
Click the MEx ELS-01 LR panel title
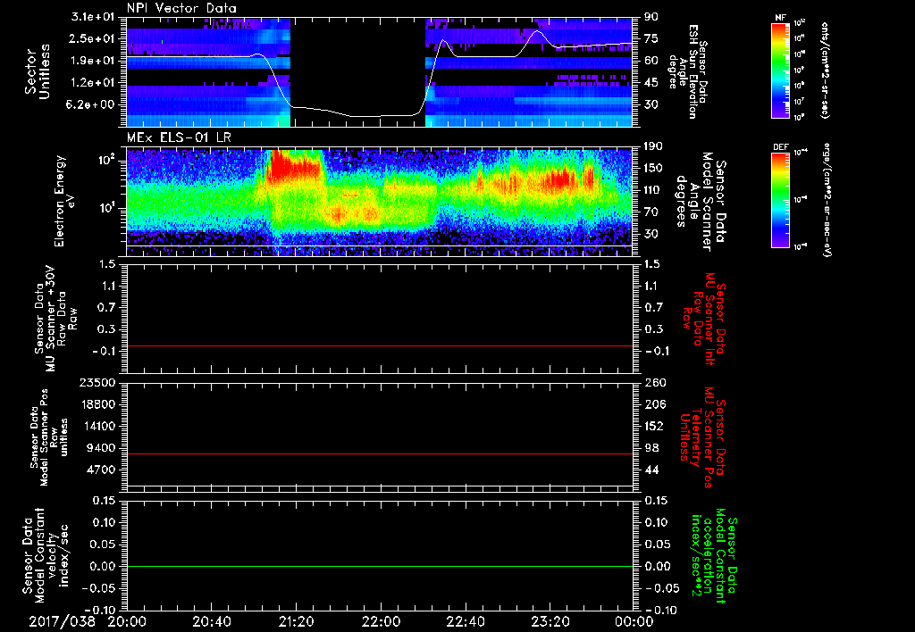click(179, 138)
